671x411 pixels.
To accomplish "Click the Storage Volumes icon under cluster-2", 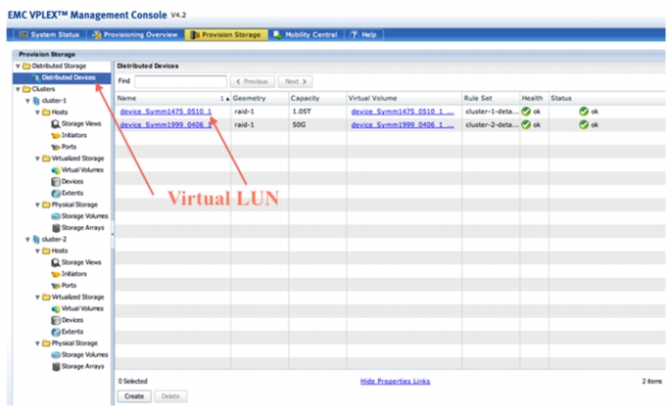I will click(x=56, y=354).
